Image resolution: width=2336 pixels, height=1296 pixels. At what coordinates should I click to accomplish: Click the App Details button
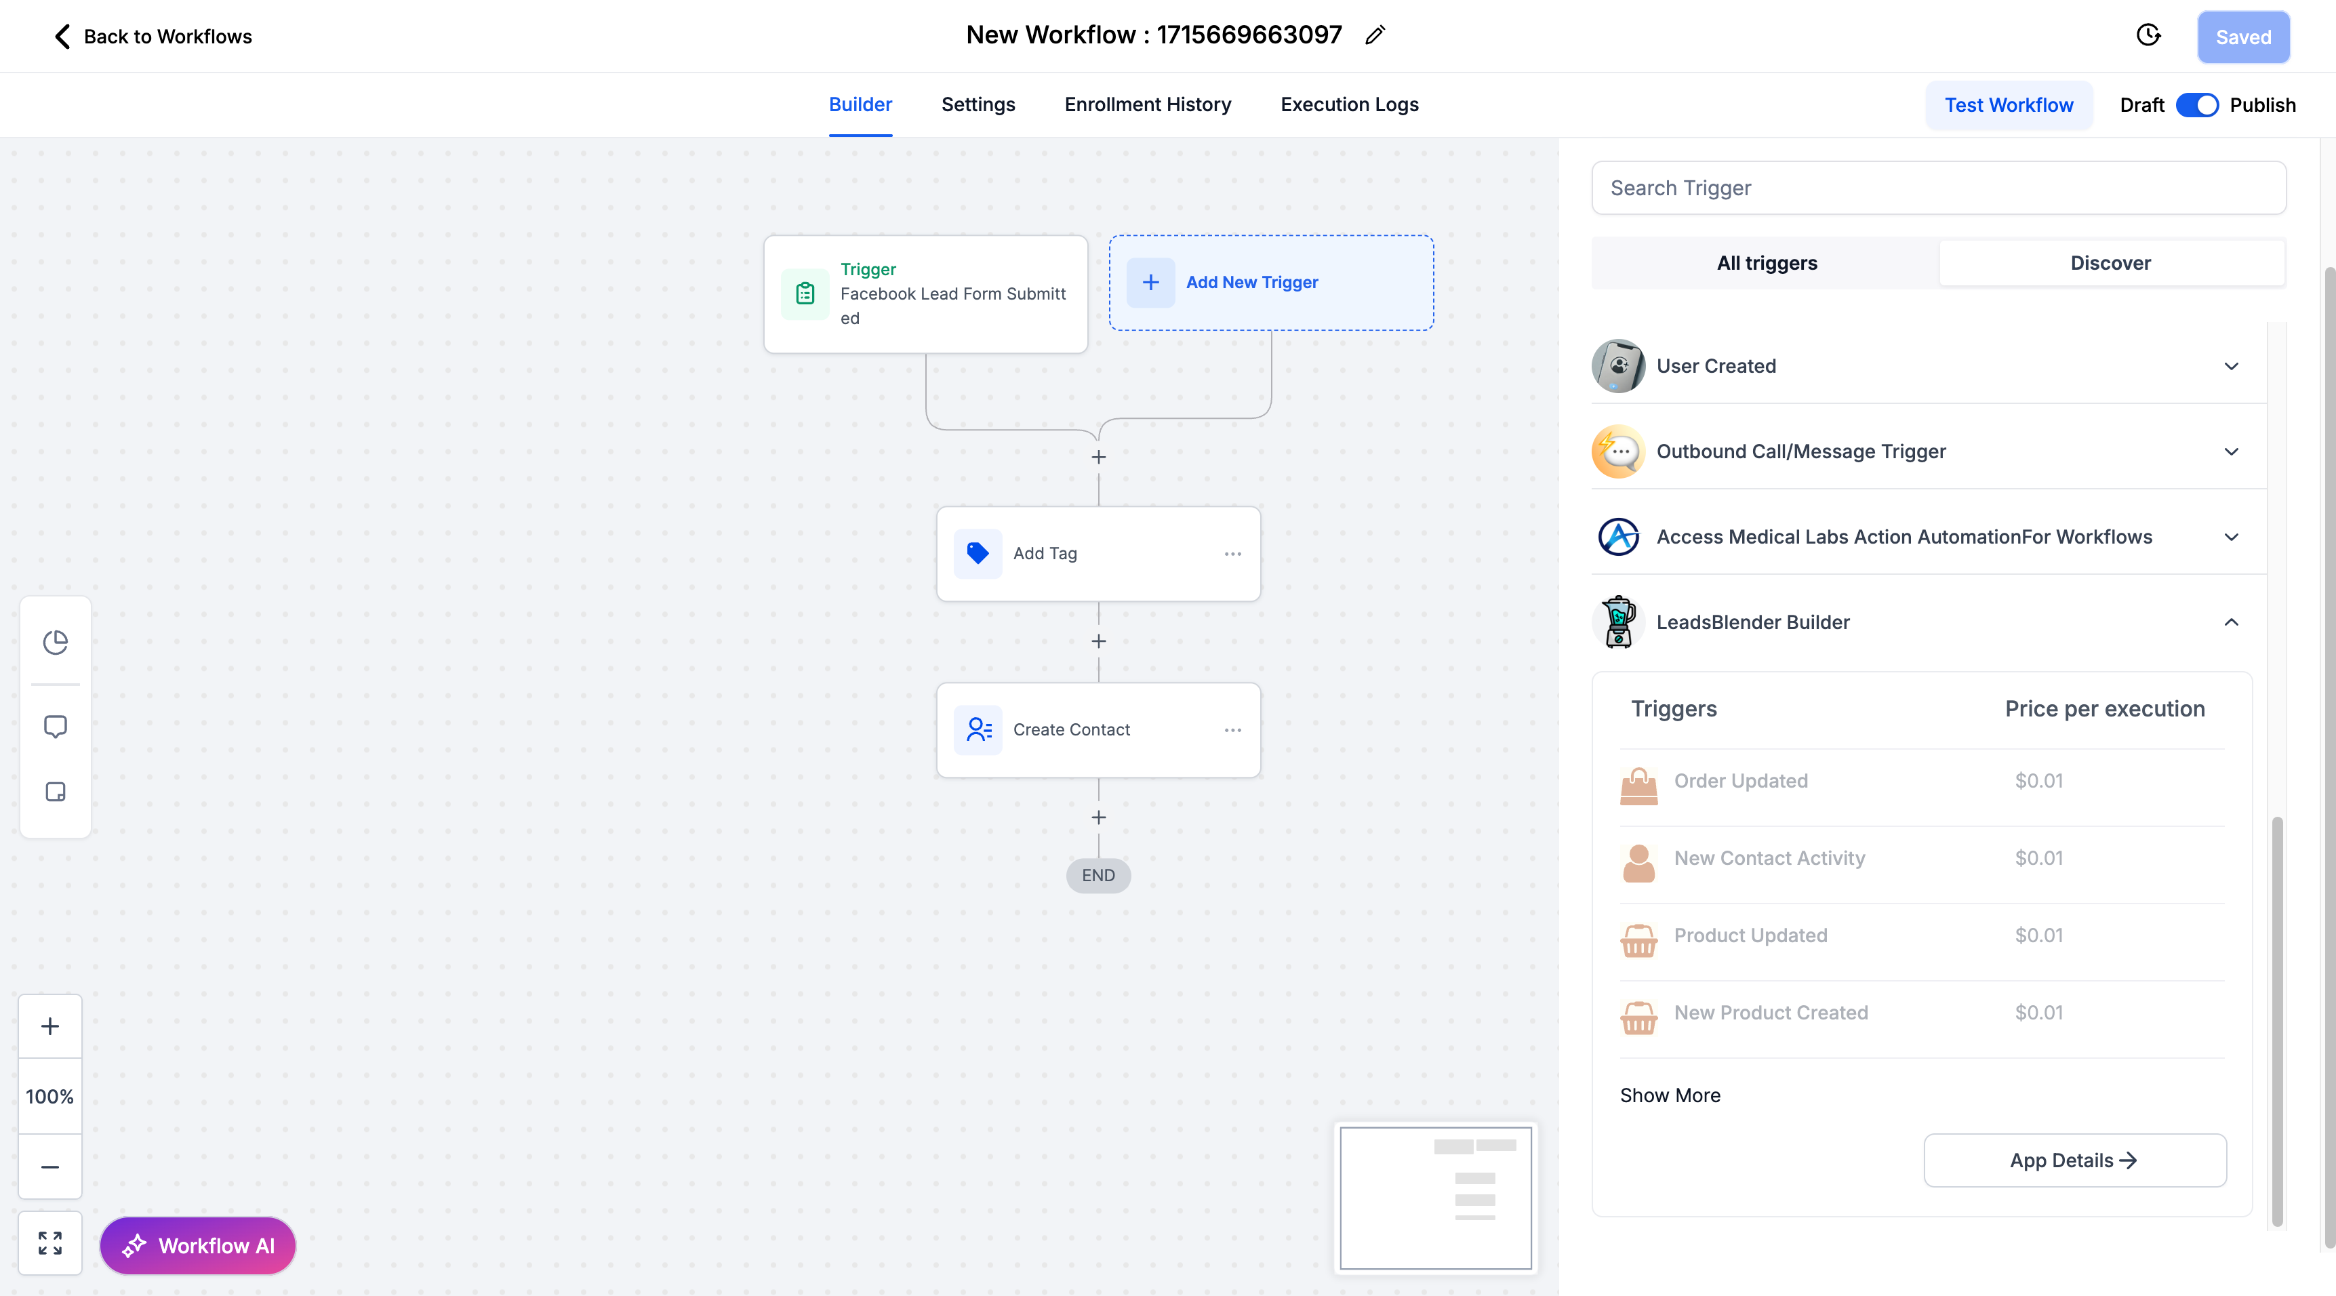(x=2074, y=1160)
